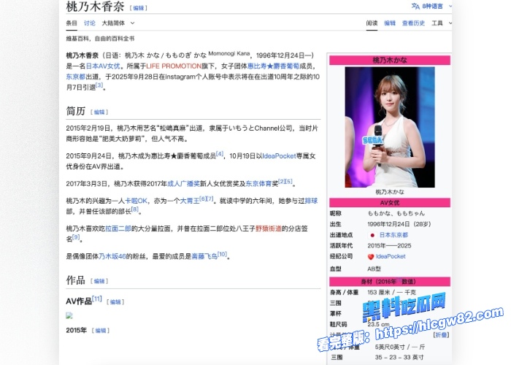Open the 工具 menu
Screen dimensions: 511x365
[x=437, y=23]
